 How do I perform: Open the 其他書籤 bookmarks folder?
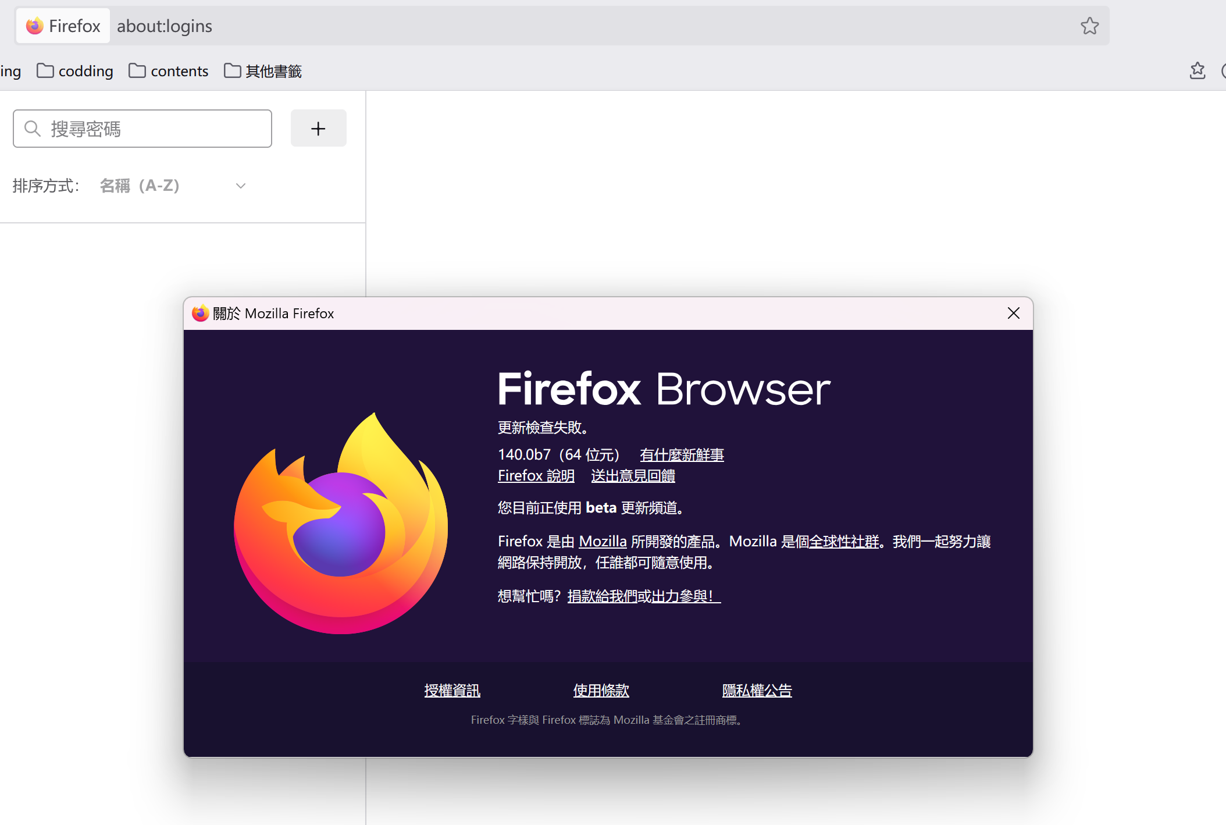[263, 71]
